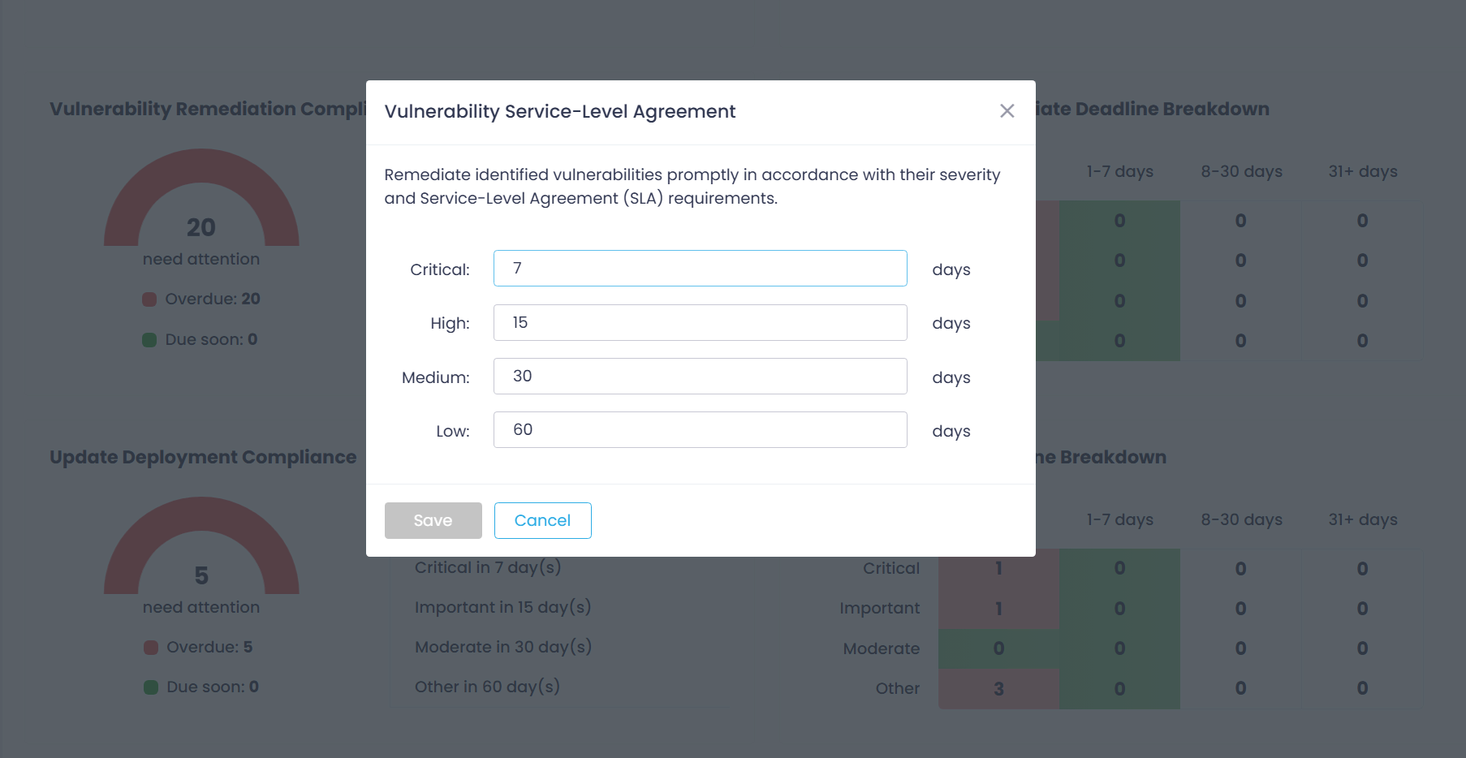Click the Due soon marker under Update Deployment Compliance

(149, 687)
